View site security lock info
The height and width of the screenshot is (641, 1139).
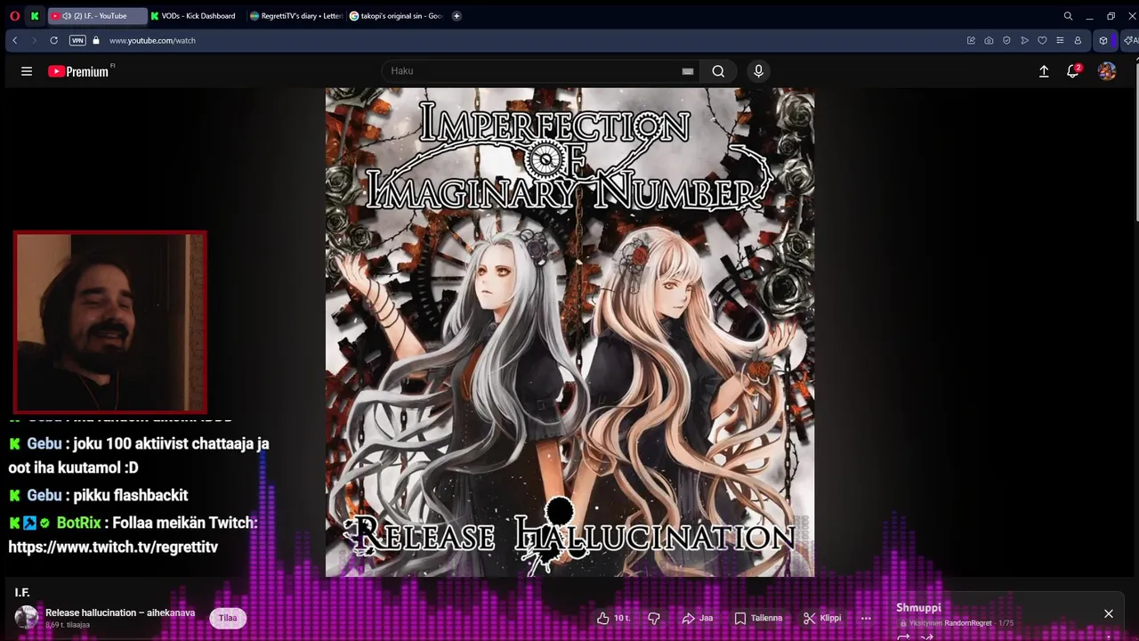point(96,40)
